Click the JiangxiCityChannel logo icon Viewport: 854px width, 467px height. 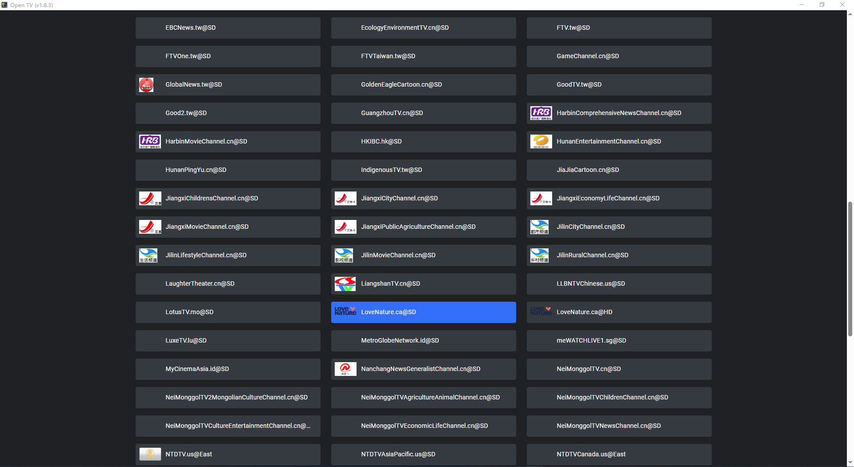[345, 199]
